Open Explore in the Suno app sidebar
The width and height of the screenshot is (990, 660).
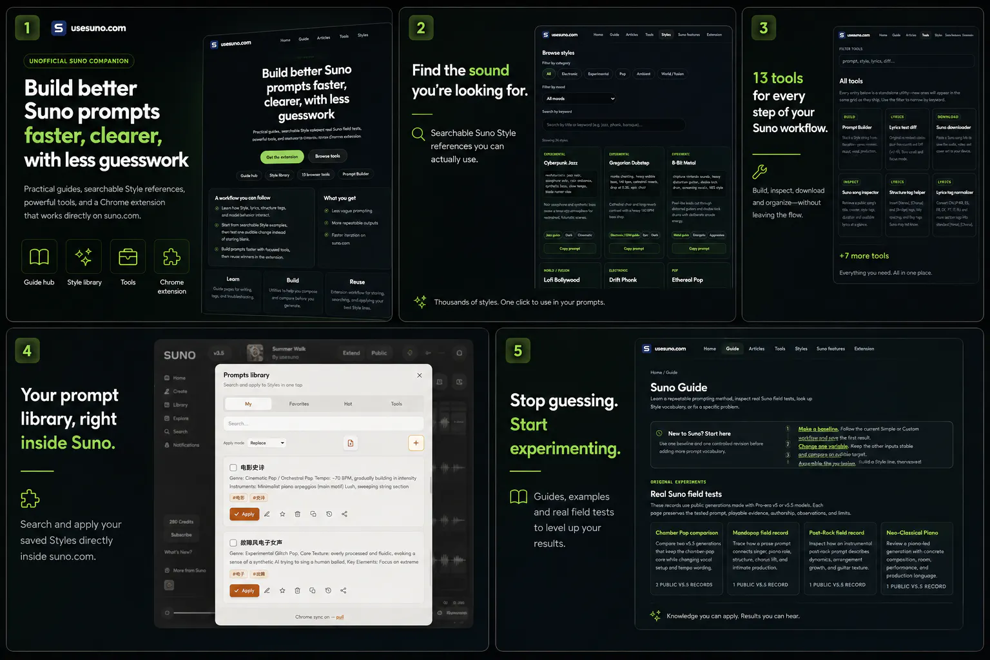[177, 418]
